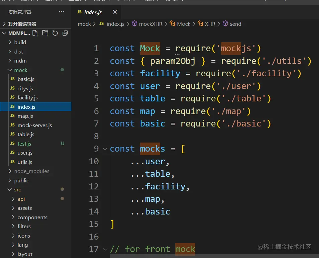Close the index.js editor tab
The image size is (319, 258).
click(x=115, y=12)
